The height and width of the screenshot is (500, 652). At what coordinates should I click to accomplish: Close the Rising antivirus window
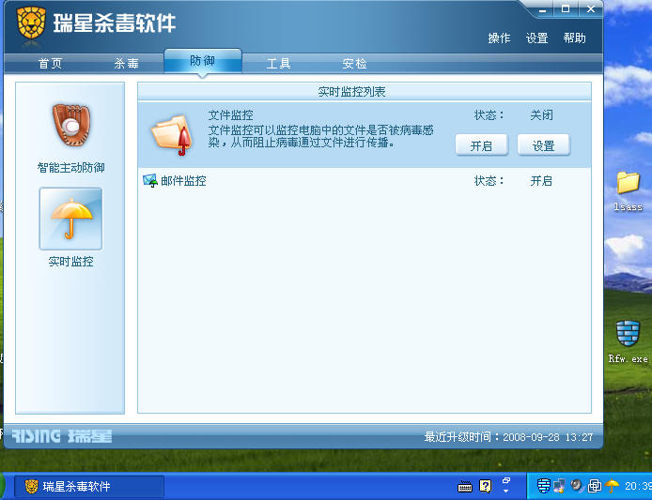point(590,9)
